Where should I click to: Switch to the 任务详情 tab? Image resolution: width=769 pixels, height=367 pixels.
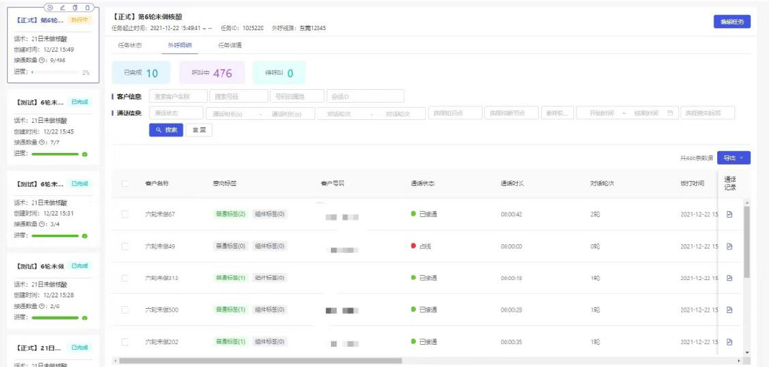click(x=229, y=45)
